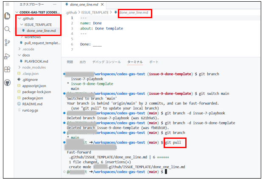Click 'Switched to branch main' terminal line
This screenshot has width=262, height=179.
[92, 99]
